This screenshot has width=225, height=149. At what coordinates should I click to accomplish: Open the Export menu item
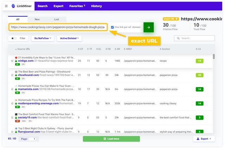coord(58,6)
